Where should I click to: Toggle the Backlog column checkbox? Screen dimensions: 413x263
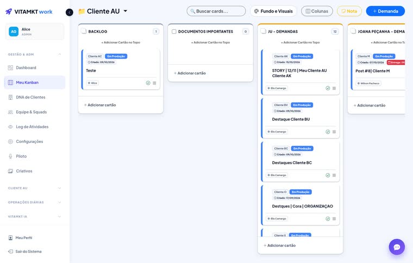[84, 32]
